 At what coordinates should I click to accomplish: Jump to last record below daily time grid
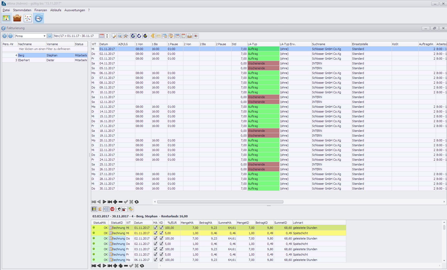point(110,202)
